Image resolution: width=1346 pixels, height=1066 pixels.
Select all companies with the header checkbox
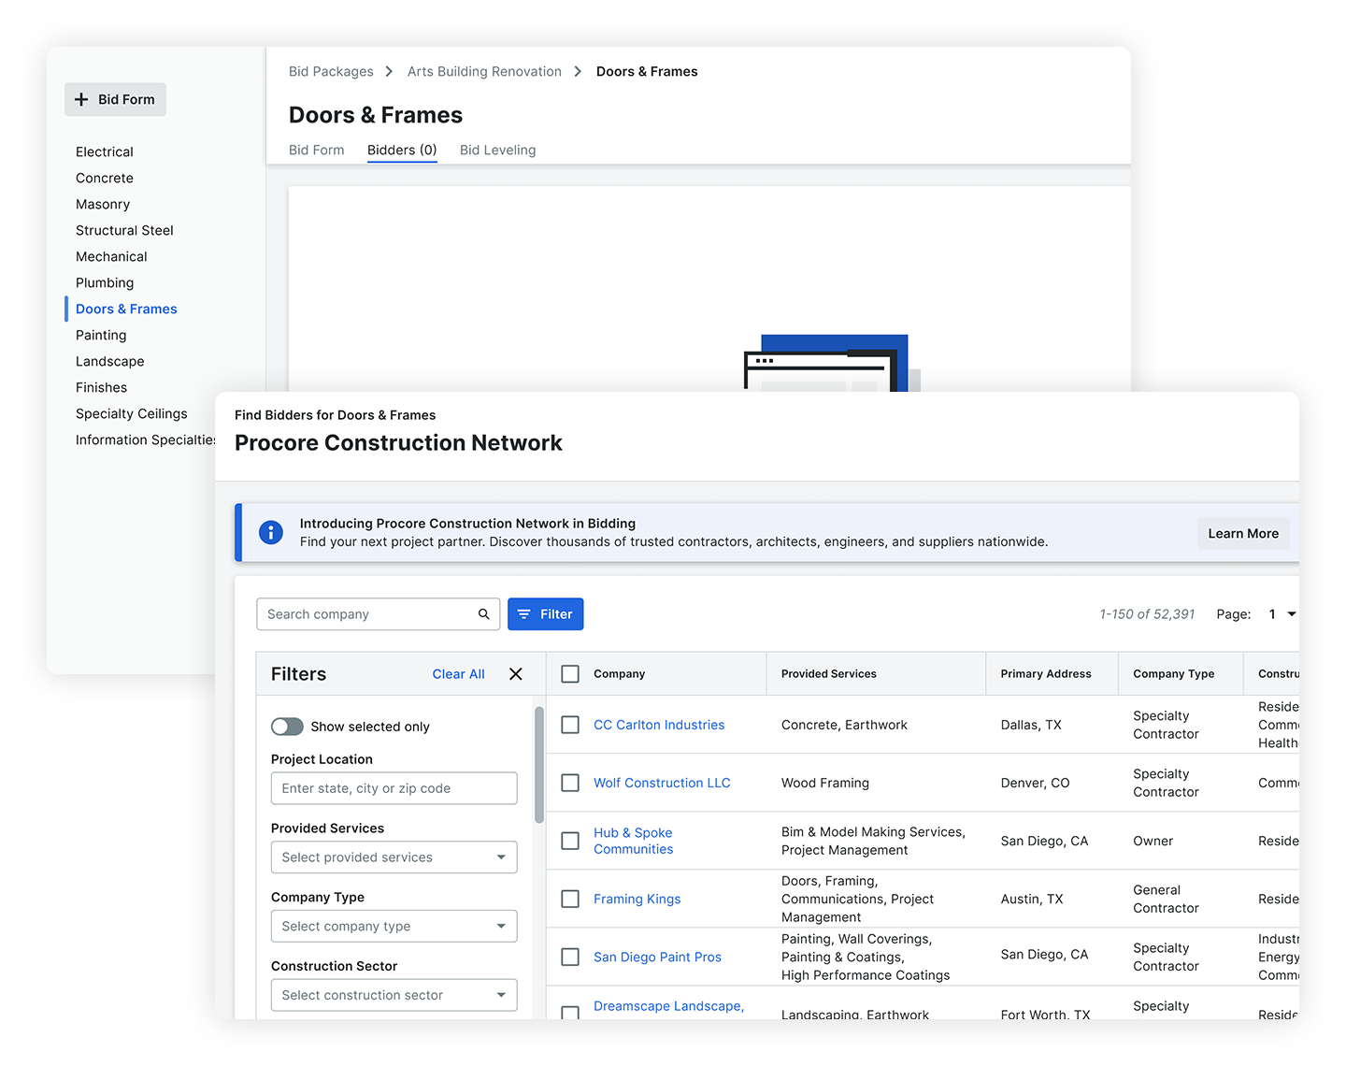pos(570,673)
